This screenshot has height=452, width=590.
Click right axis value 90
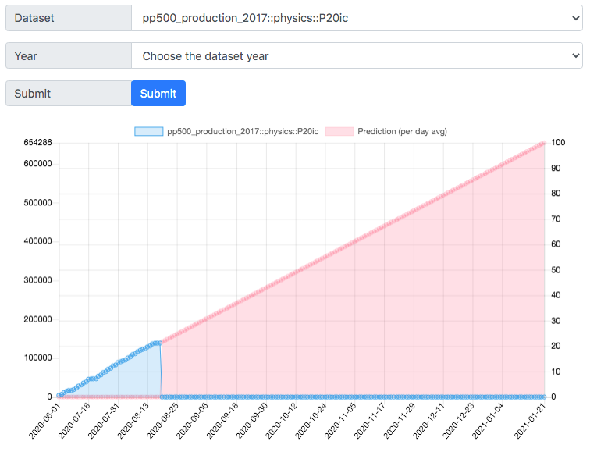pyautogui.click(x=556, y=168)
